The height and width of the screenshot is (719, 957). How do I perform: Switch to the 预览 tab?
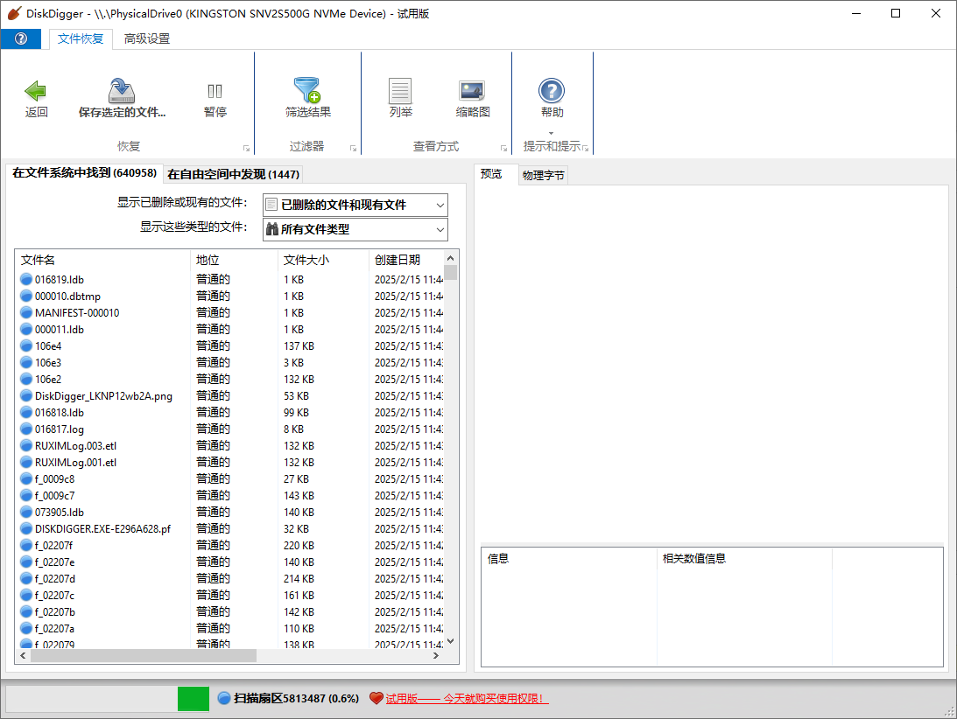point(490,174)
